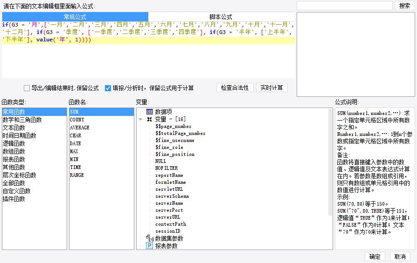Select the contextPath variable
The width and height of the screenshot is (417, 263).
(x=171, y=224)
